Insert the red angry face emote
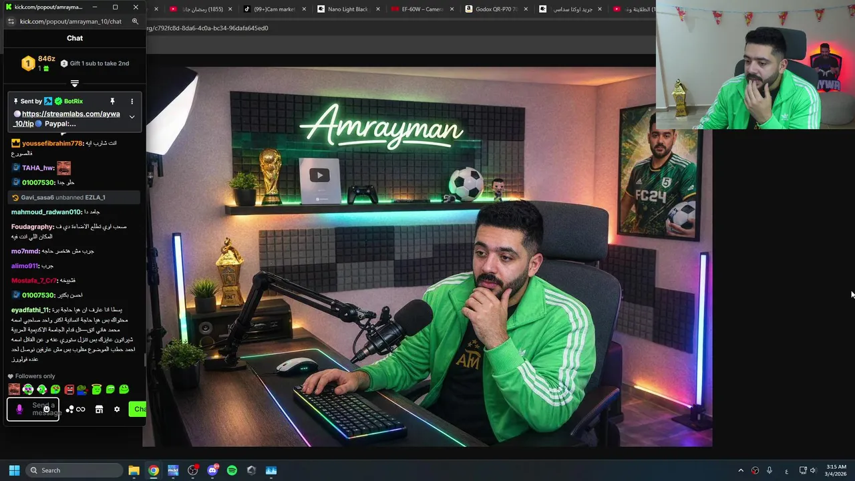This screenshot has width=855, height=481. (x=69, y=389)
